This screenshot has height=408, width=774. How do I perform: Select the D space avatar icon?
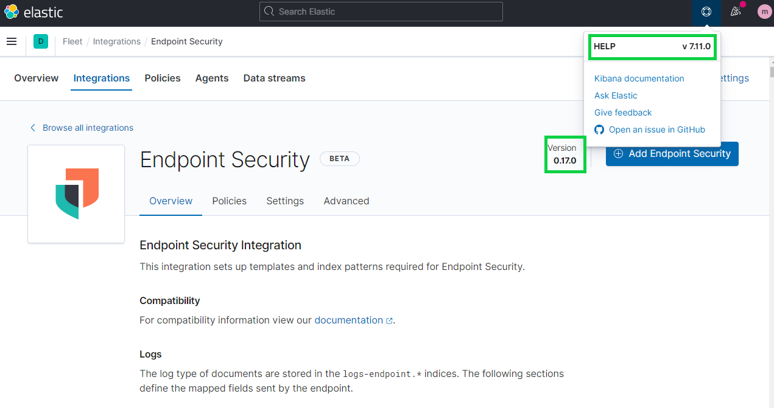tap(40, 41)
